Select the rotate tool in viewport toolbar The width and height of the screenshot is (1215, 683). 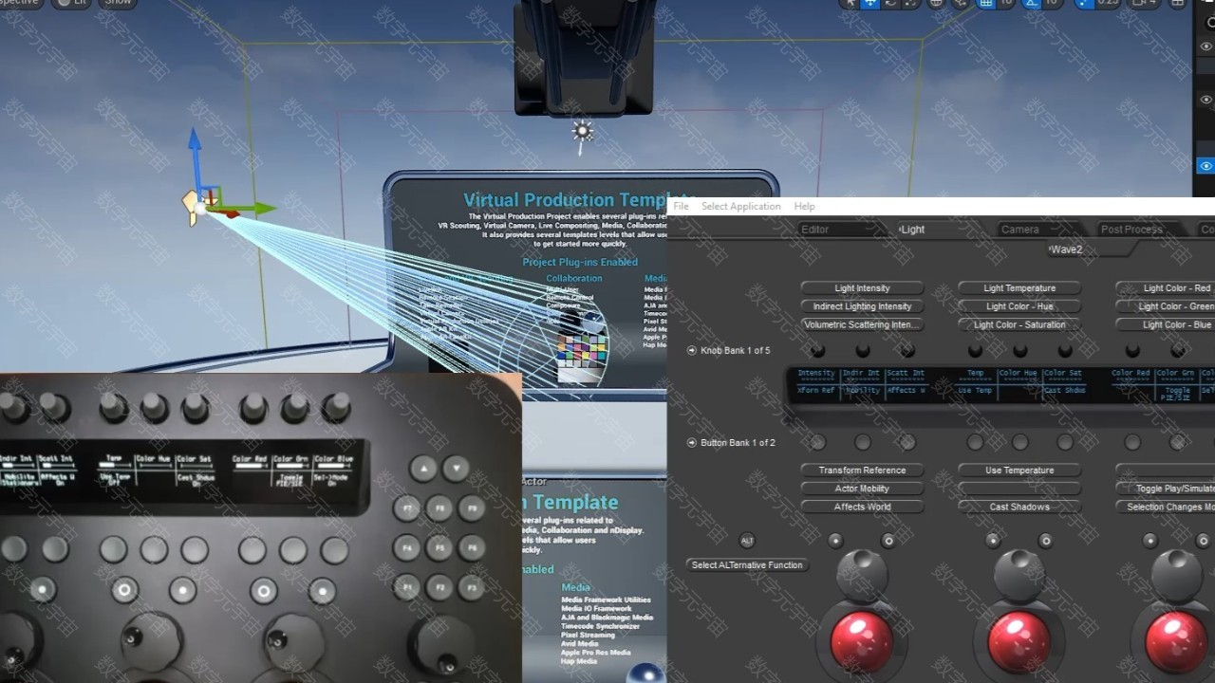(x=890, y=3)
